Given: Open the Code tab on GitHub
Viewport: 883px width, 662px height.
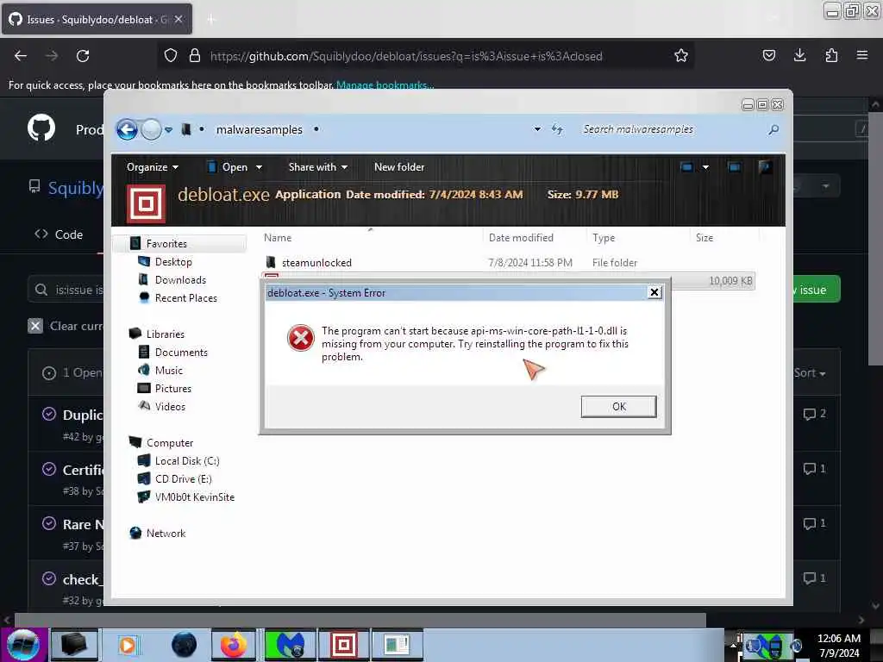Looking at the screenshot, I should point(59,234).
